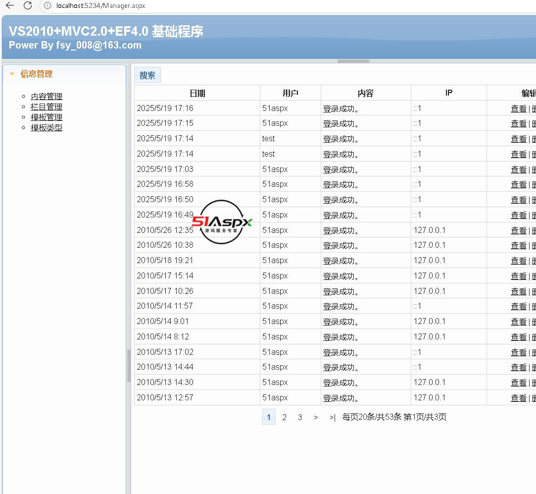This screenshot has height=494, width=536.
Task: Open 模板管理 in the sidebar
Action: pyautogui.click(x=47, y=117)
